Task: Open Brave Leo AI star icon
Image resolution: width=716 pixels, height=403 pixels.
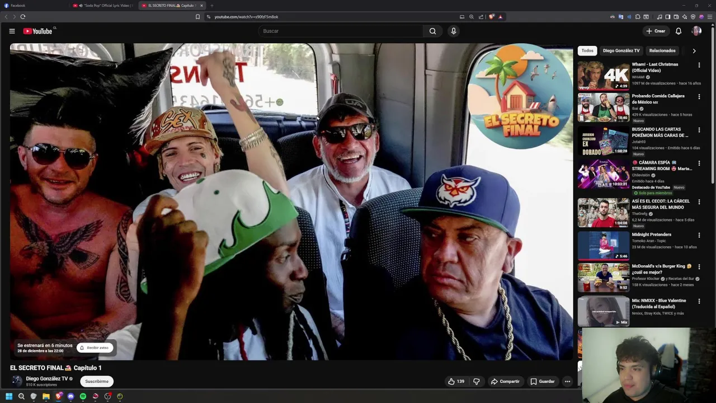Action: point(685,17)
